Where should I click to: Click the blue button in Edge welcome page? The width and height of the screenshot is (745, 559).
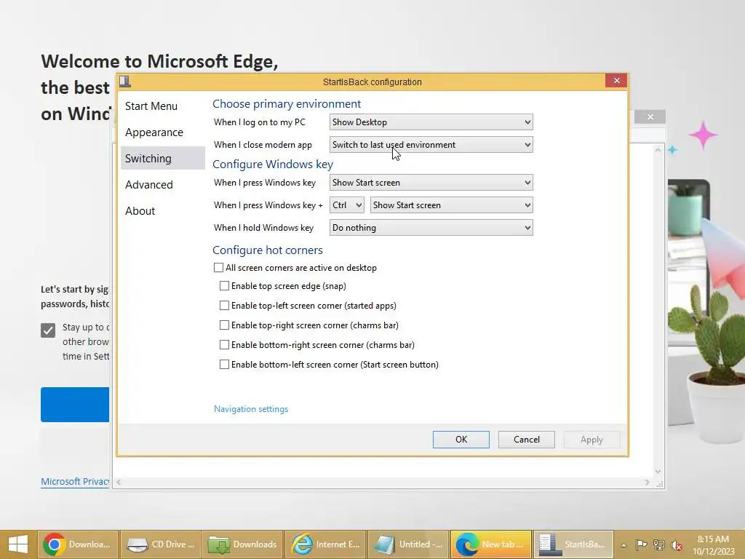[x=75, y=405]
